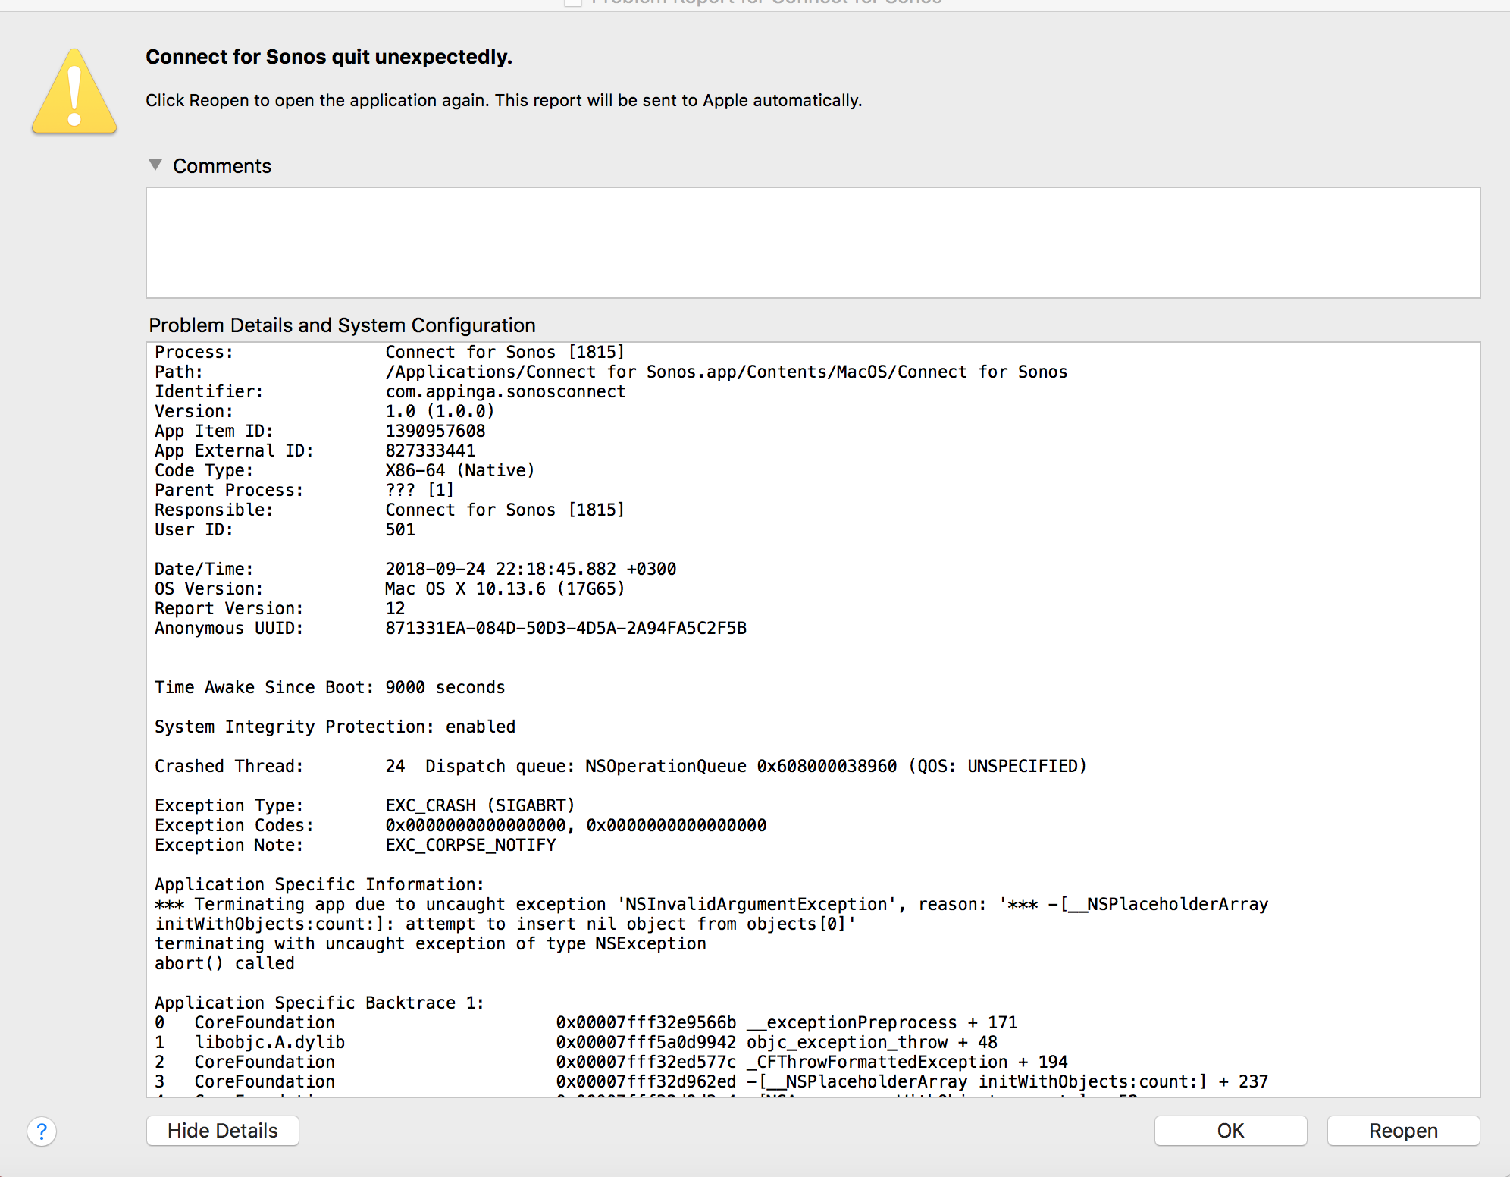This screenshot has width=1510, height=1177.
Task: Click the Anonymous UUID value
Action: (566, 628)
